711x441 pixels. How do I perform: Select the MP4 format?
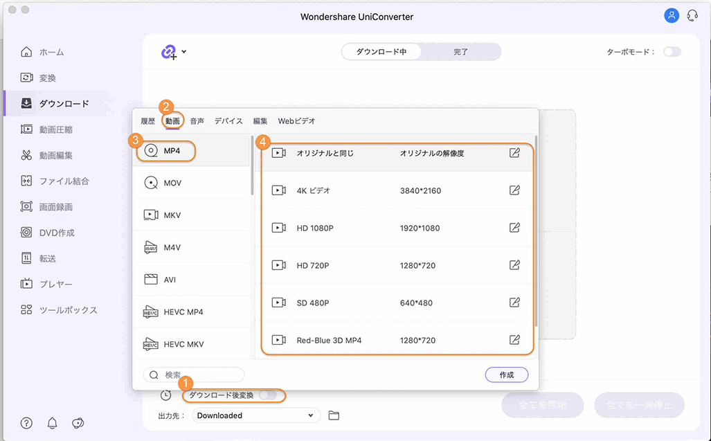coord(191,150)
